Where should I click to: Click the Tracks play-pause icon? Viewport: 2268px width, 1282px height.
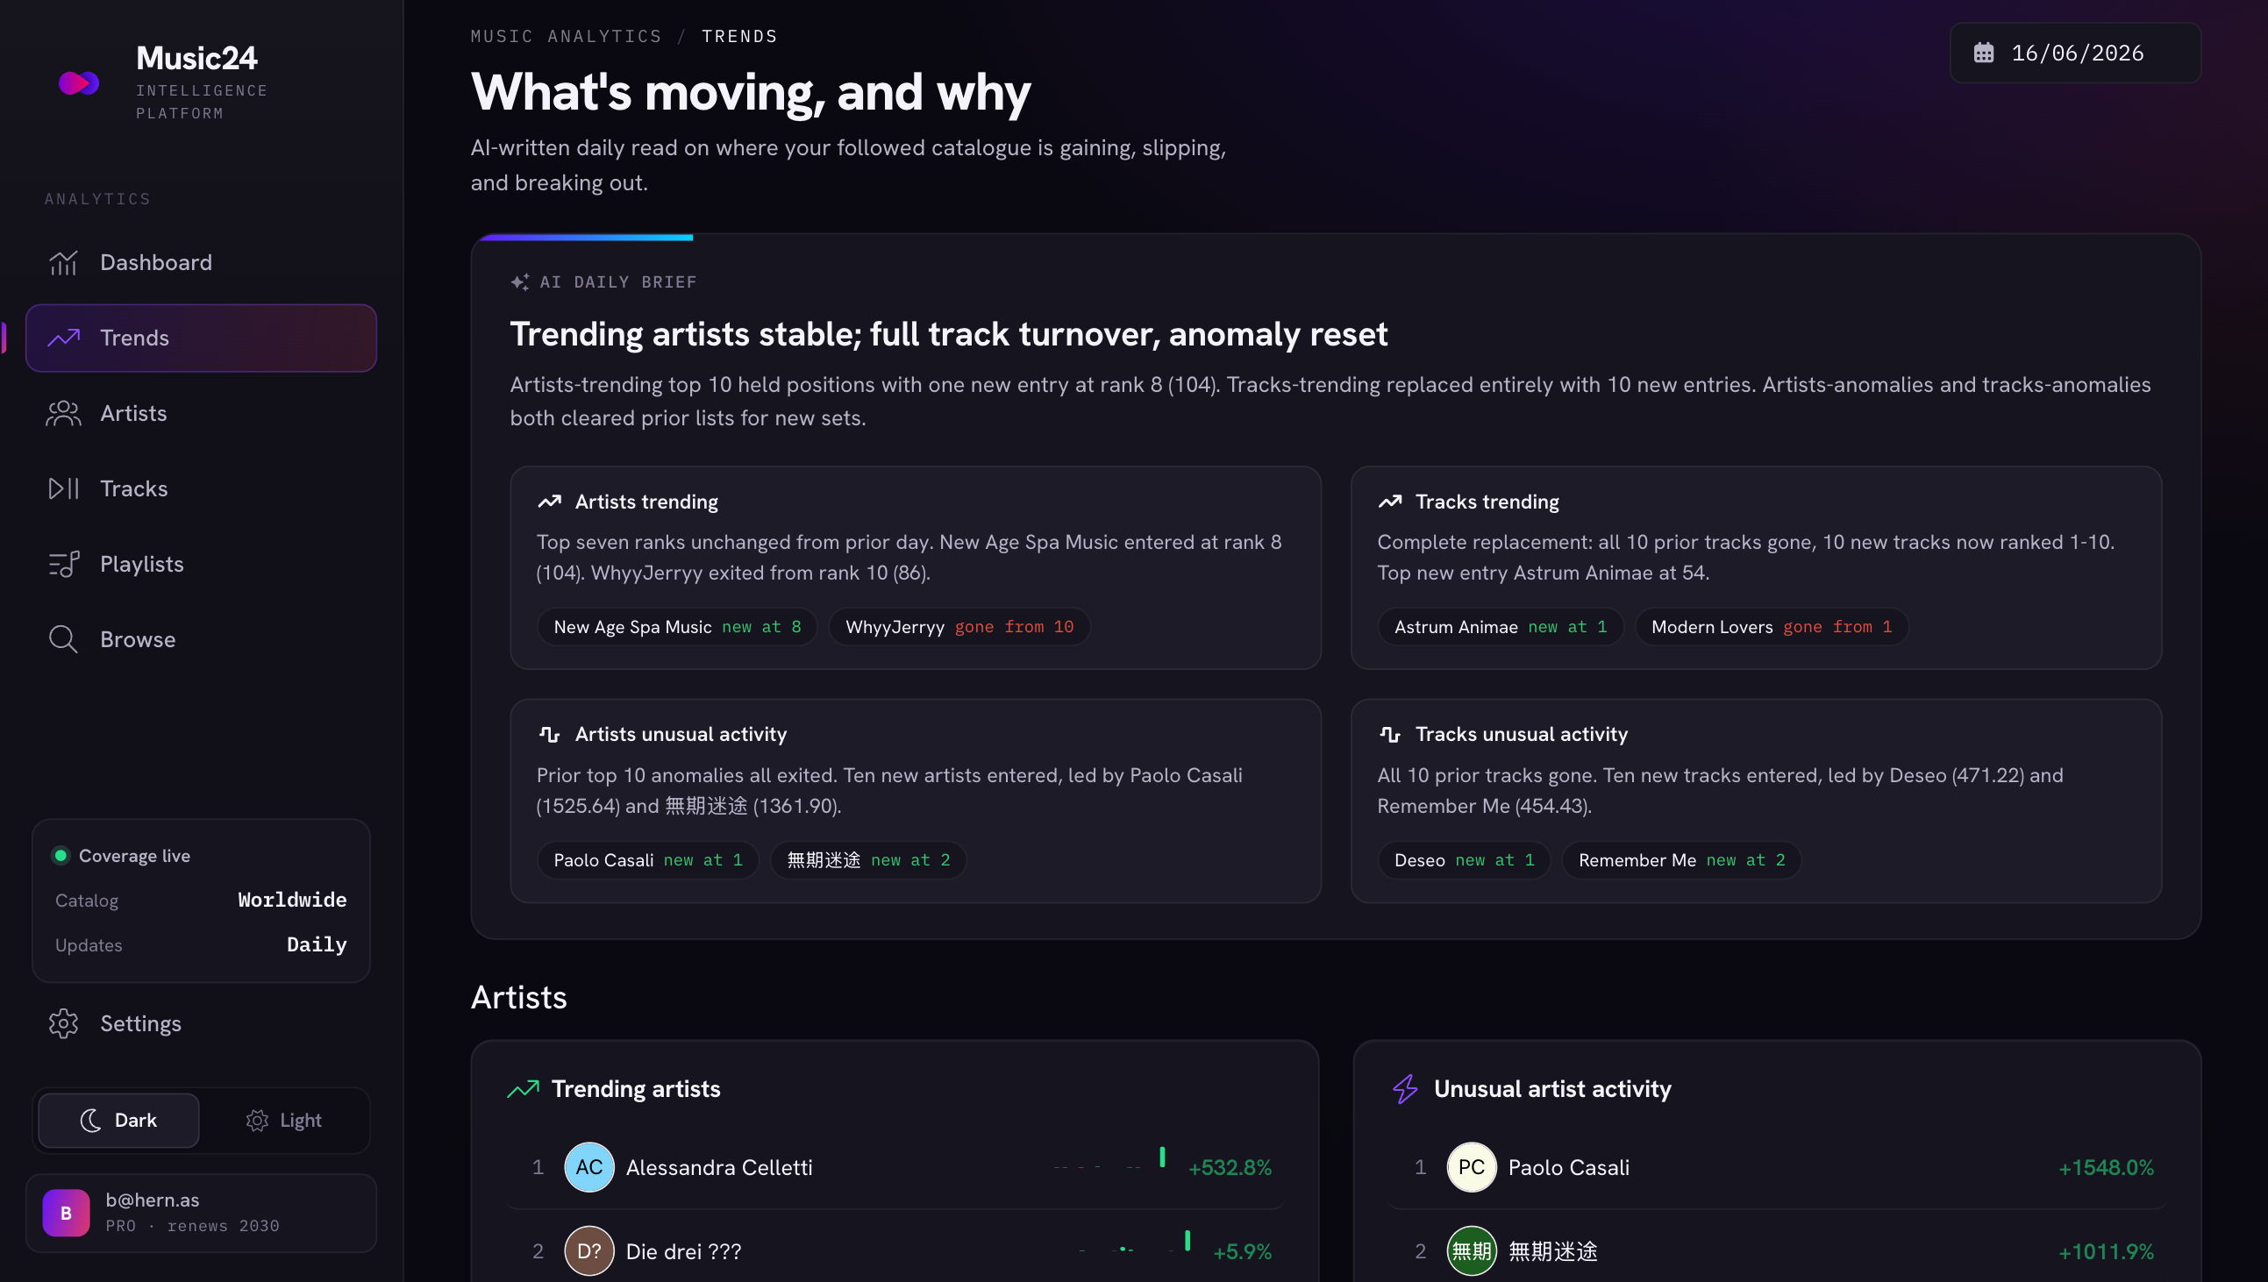pos(63,488)
